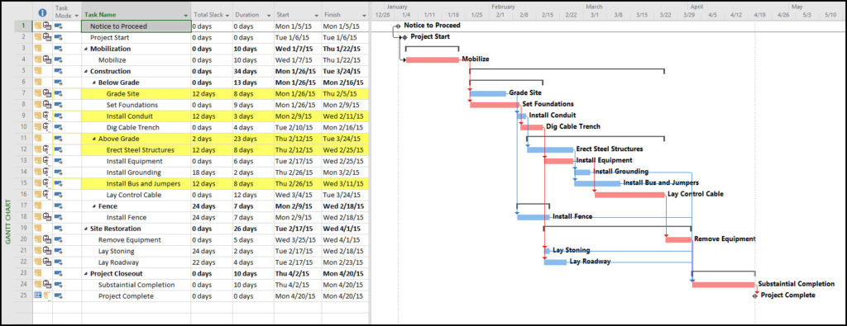
Task: Collapse the Fence summary task
Action: tap(94, 206)
